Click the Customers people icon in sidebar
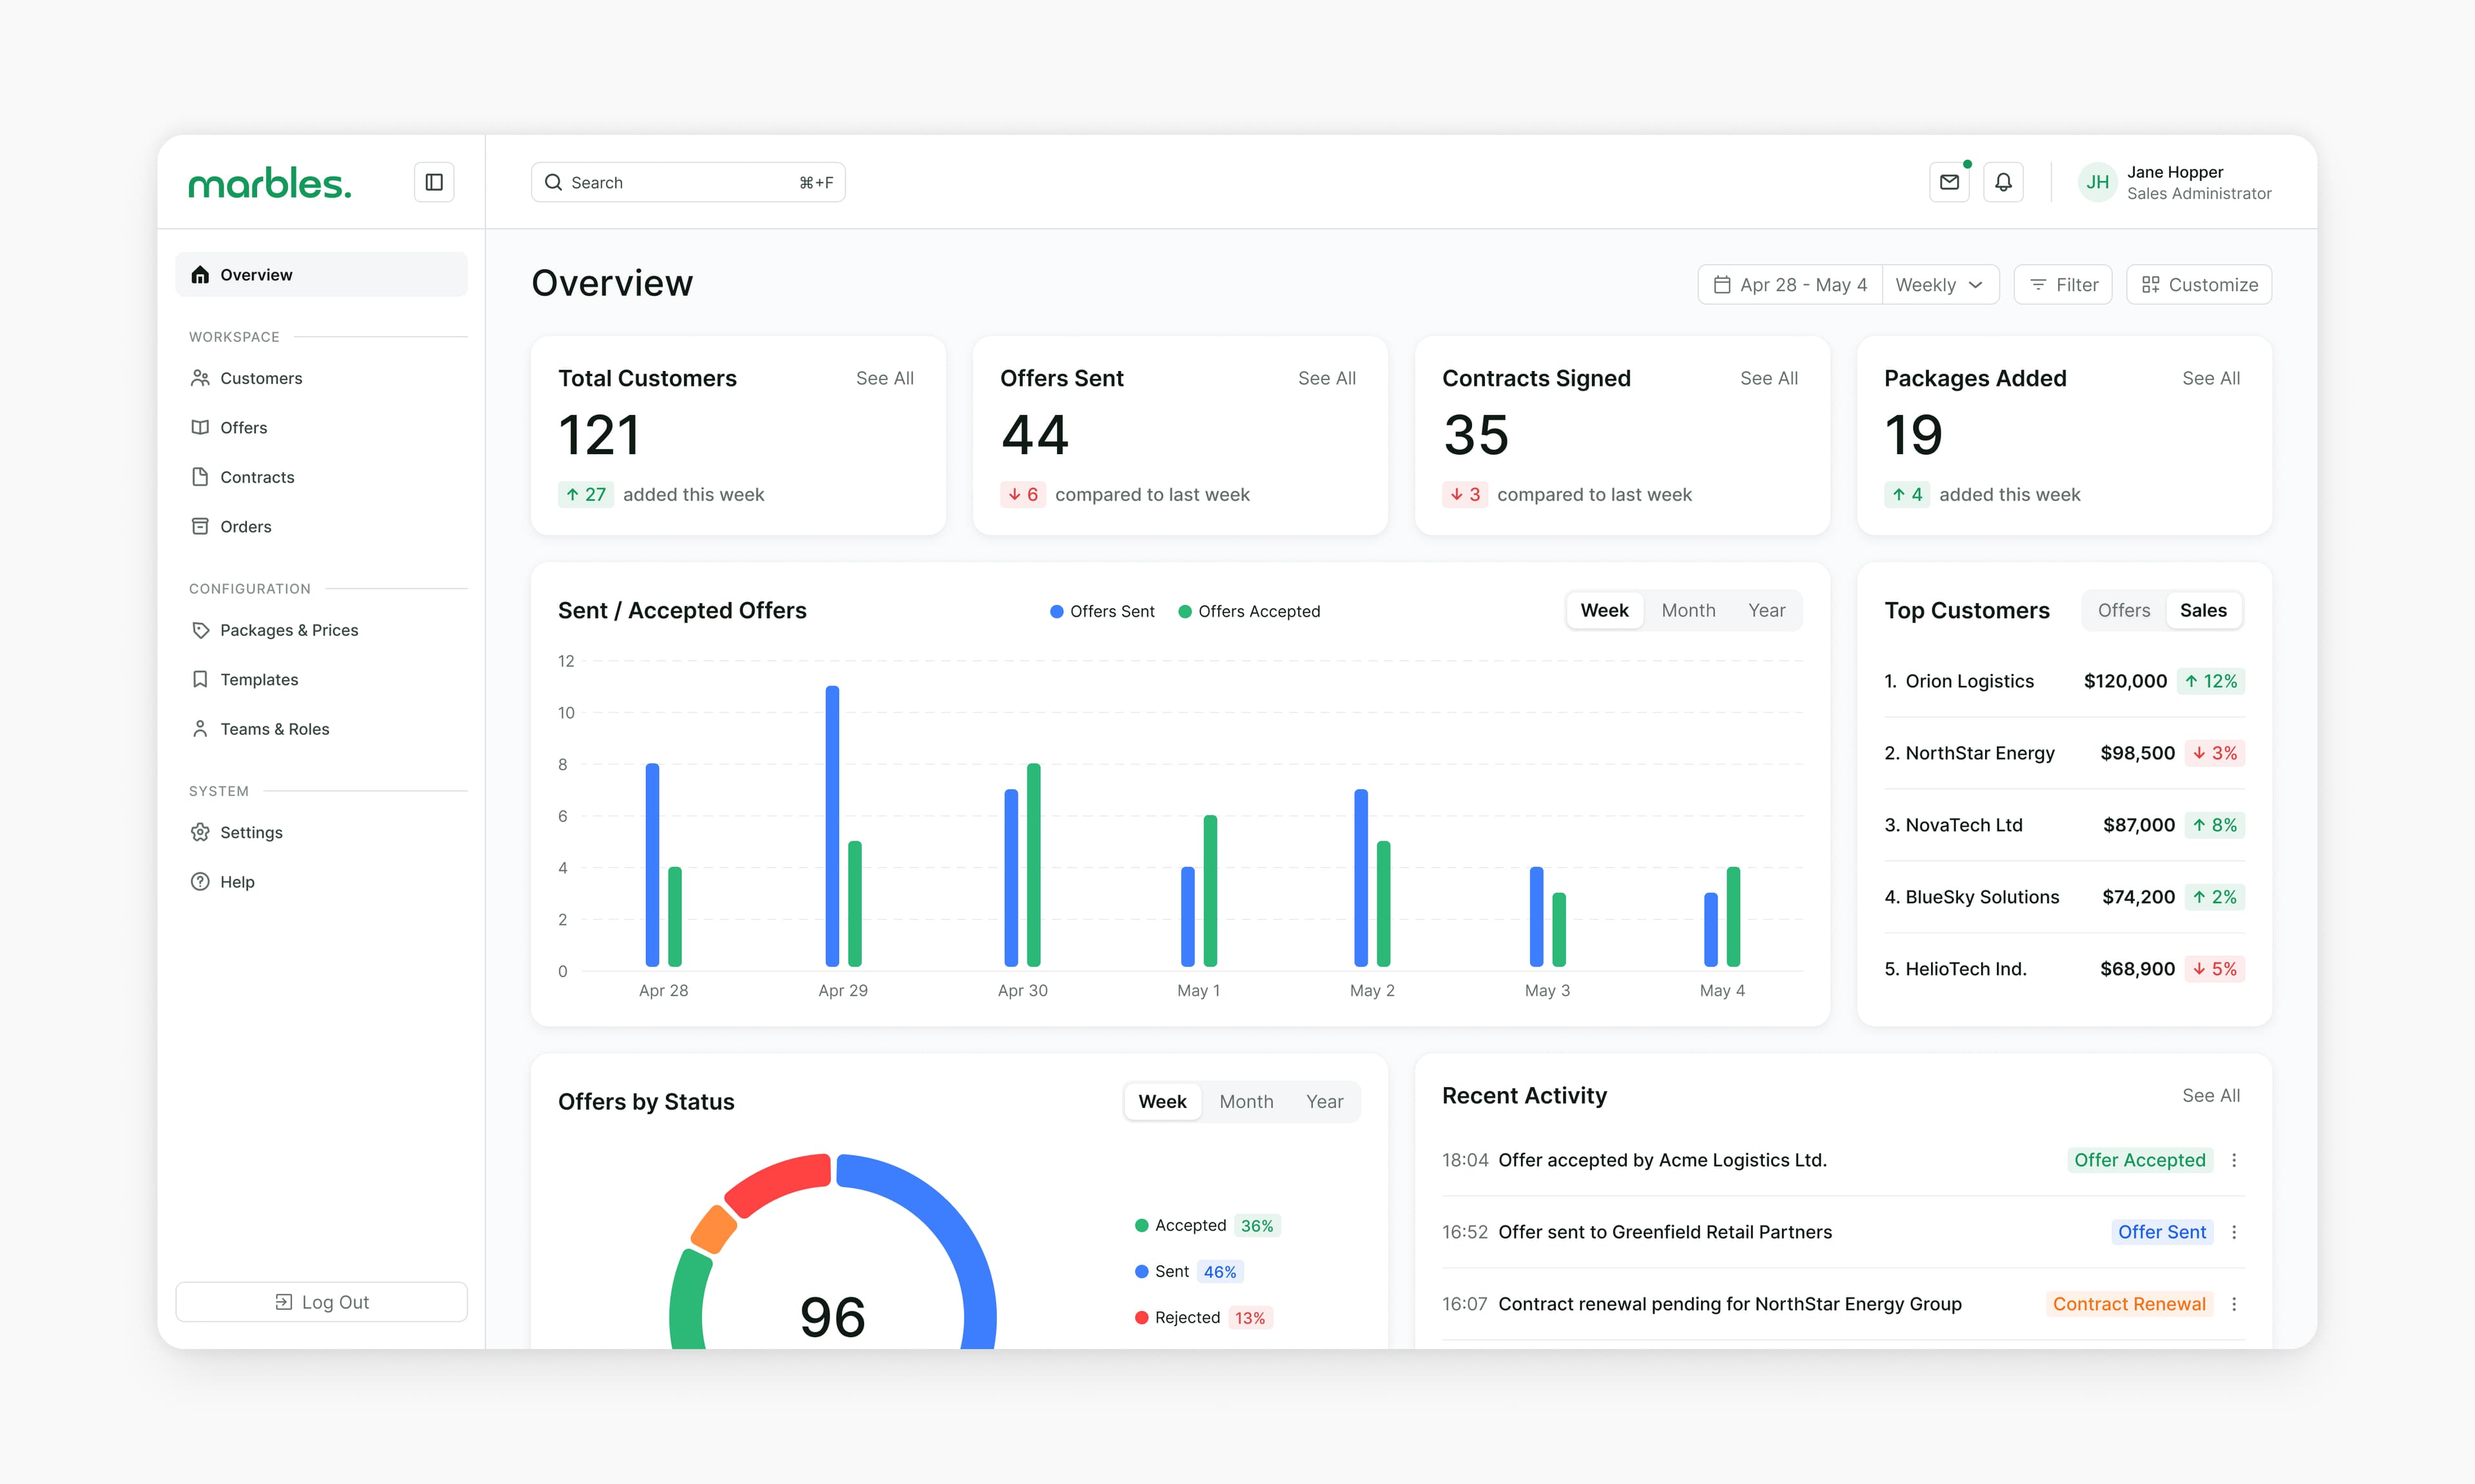Image resolution: width=2475 pixels, height=1484 pixels. 200,378
